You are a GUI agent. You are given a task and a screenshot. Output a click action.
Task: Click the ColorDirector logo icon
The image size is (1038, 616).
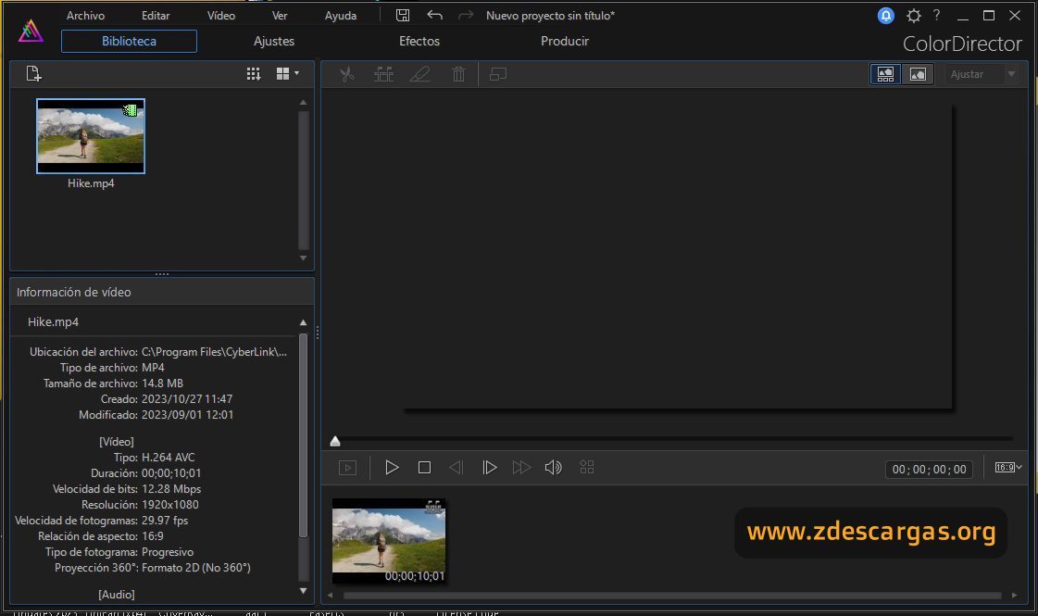point(31,31)
